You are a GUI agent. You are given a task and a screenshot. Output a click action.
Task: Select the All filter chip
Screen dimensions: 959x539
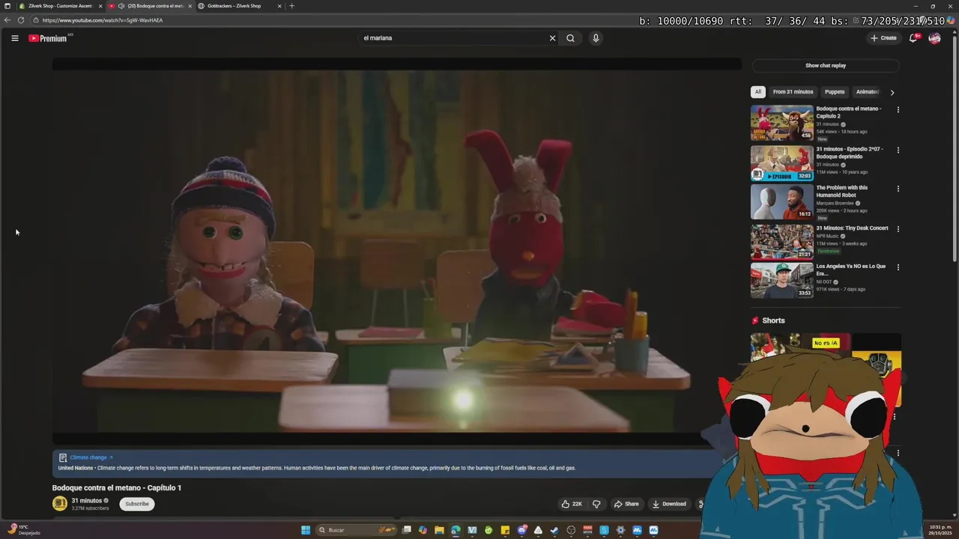758,92
